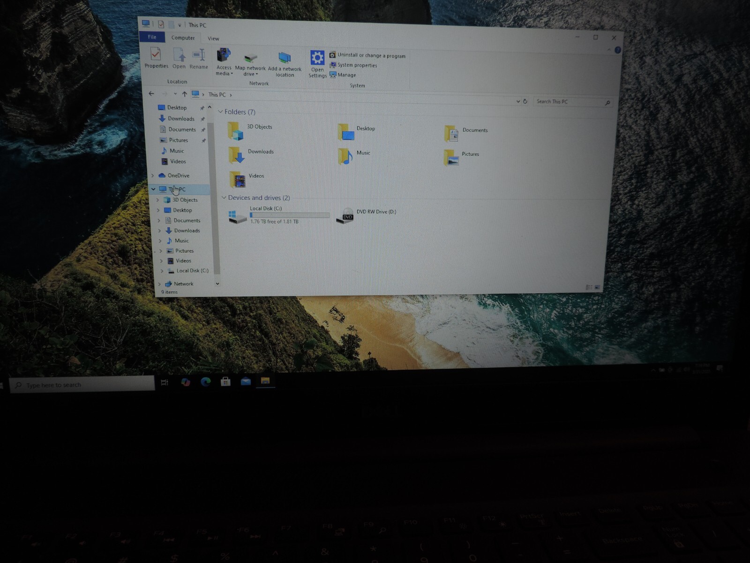Image resolution: width=750 pixels, height=563 pixels.
Task: Switch to the View ribbon tab
Action: 213,38
